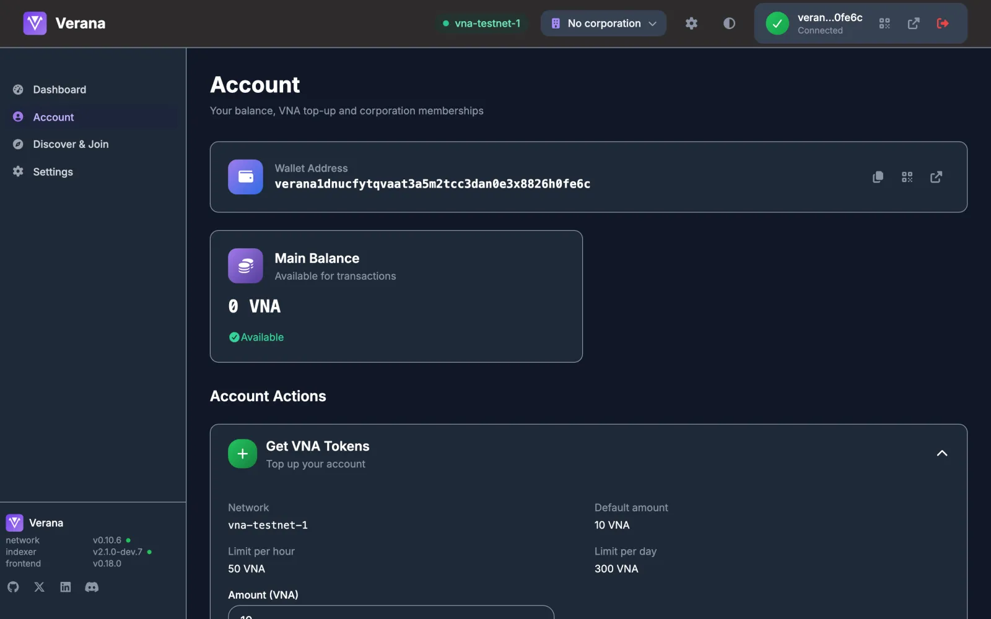Collapse the Get VNA Tokens section
The image size is (991, 619).
pos(942,454)
